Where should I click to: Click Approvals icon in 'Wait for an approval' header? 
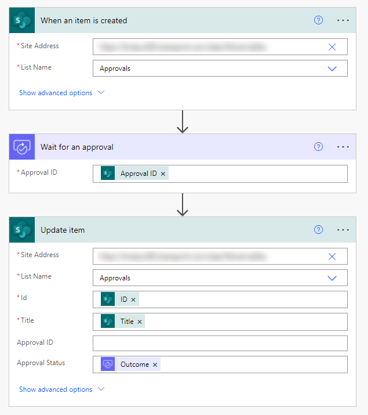click(22, 147)
